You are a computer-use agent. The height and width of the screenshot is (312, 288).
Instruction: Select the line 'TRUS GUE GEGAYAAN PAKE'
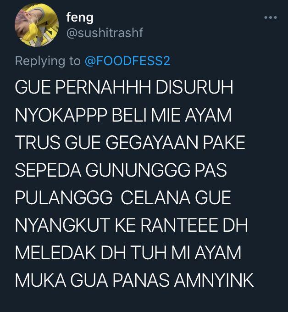click(130, 143)
